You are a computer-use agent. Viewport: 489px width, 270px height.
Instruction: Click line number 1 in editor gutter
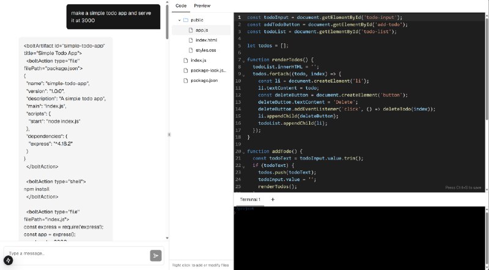point(240,18)
